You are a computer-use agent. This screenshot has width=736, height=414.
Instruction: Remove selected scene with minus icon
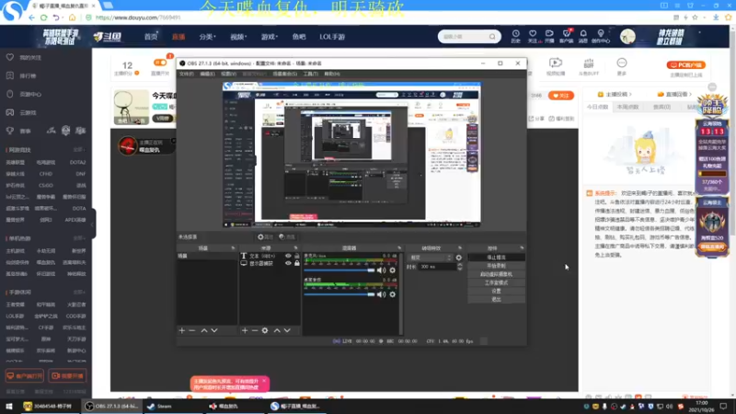[x=192, y=330]
